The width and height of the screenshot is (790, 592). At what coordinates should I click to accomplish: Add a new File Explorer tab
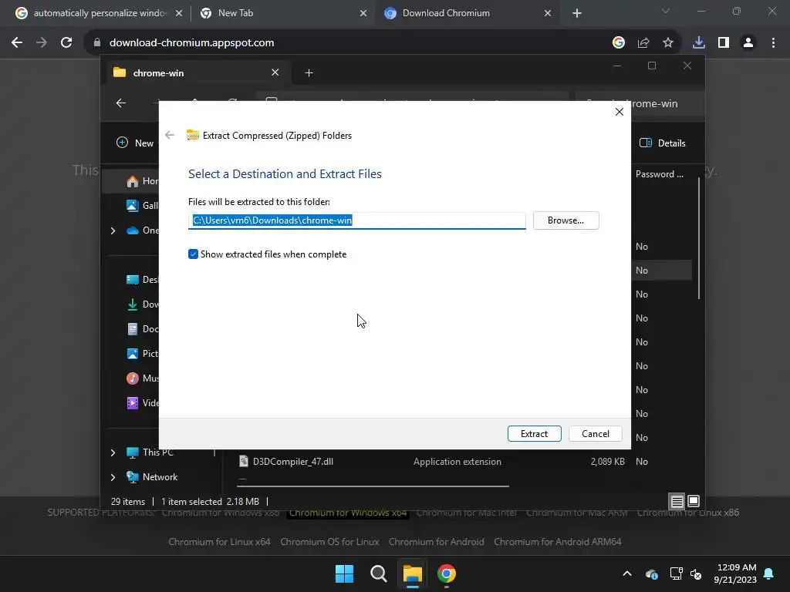pyautogui.click(x=309, y=73)
